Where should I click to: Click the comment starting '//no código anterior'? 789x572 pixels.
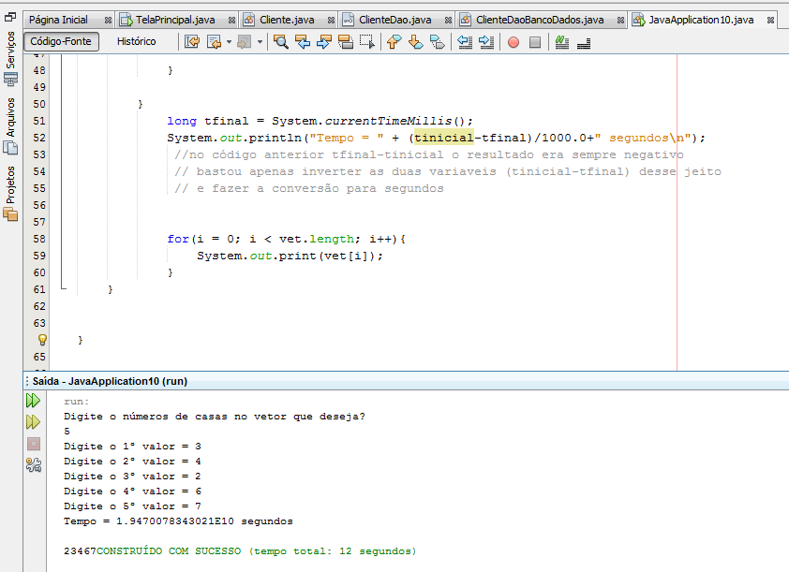pyautogui.click(x=429, y=154)
